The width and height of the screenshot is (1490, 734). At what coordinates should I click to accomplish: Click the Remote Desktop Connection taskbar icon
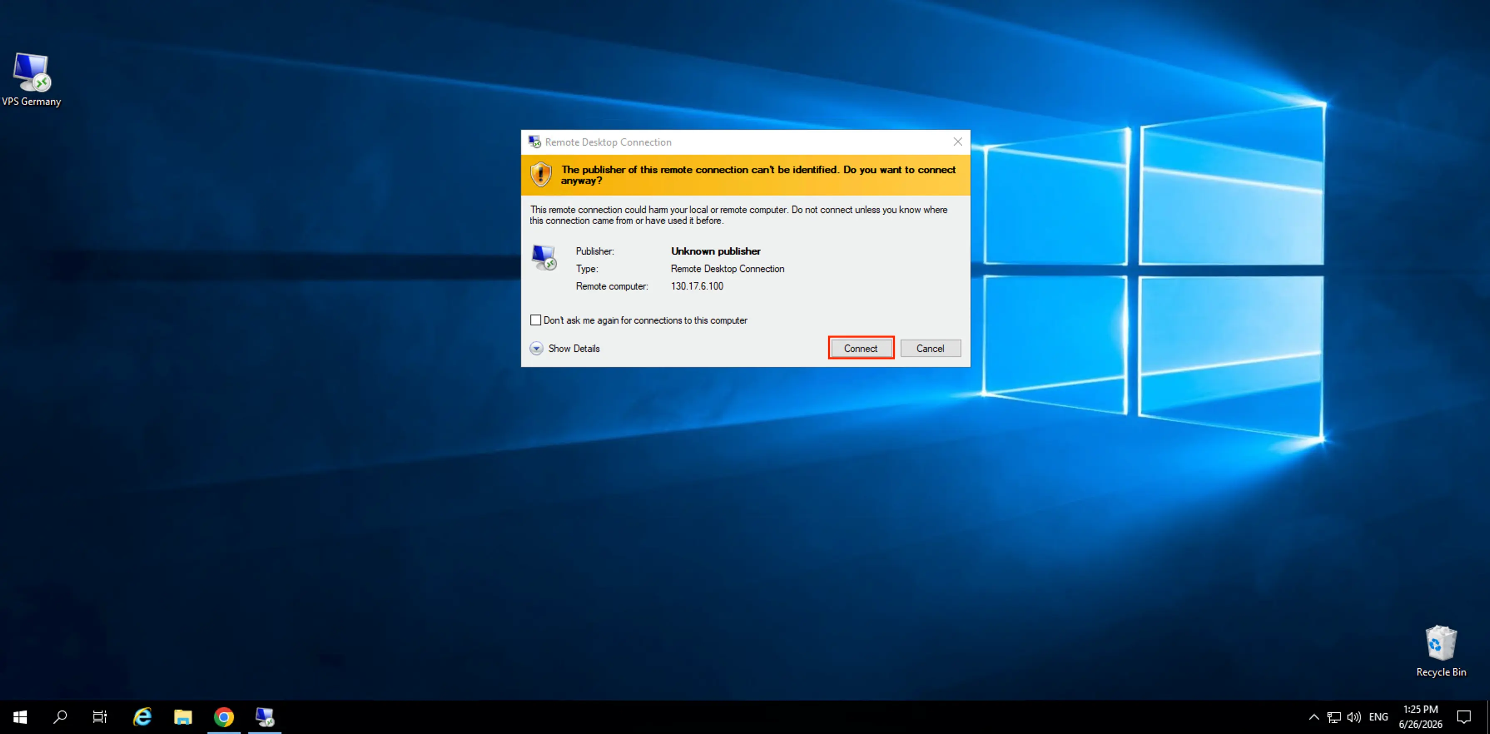pos(265,717)
